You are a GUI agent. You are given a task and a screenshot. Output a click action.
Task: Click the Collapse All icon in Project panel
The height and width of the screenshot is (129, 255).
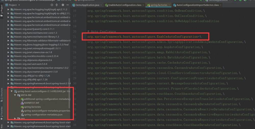coord(57,5)
